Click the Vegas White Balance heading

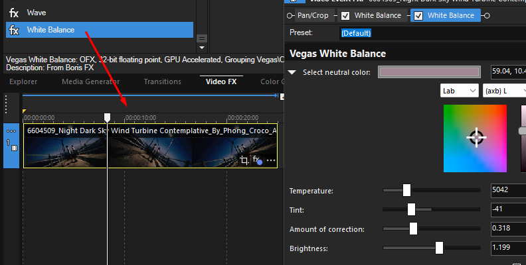337,54
